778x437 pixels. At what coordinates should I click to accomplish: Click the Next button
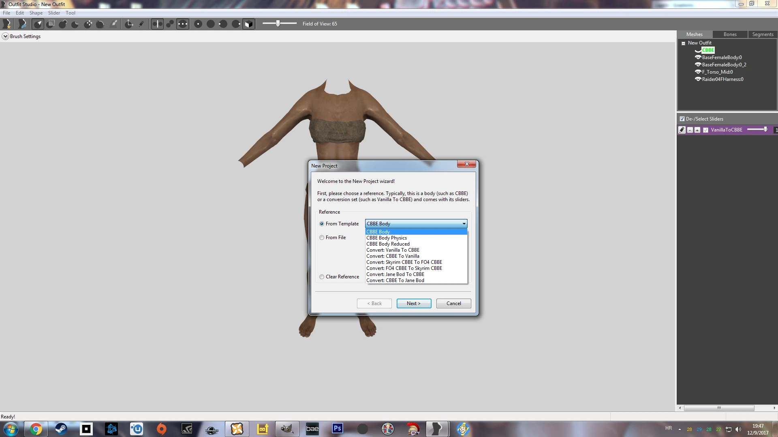pyautogui.click(x=414, y=303)
